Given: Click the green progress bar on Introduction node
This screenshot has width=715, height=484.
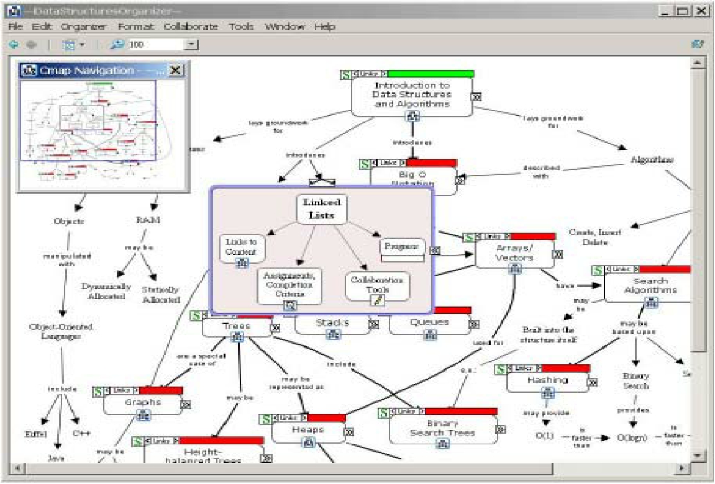Looking at the screenshot, I should [x=430, y=74].
